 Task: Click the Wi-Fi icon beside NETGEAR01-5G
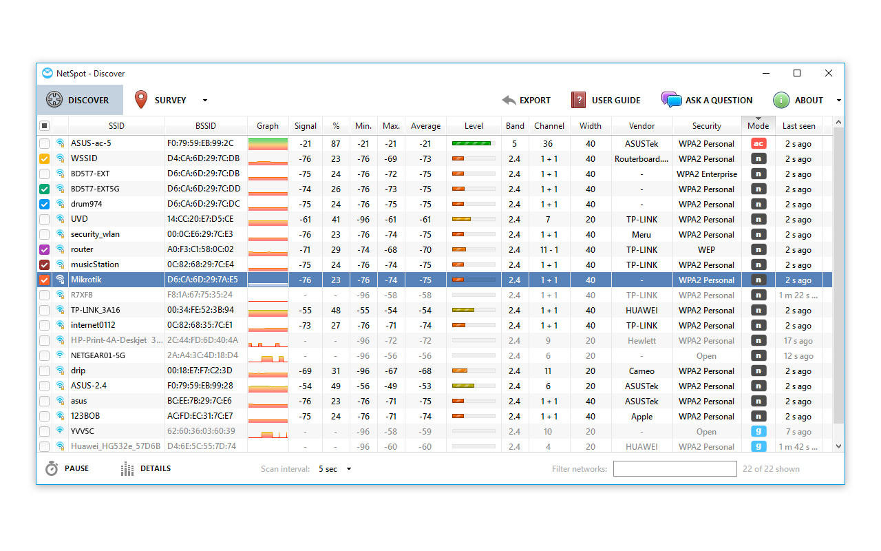click(x=60, y=355)
